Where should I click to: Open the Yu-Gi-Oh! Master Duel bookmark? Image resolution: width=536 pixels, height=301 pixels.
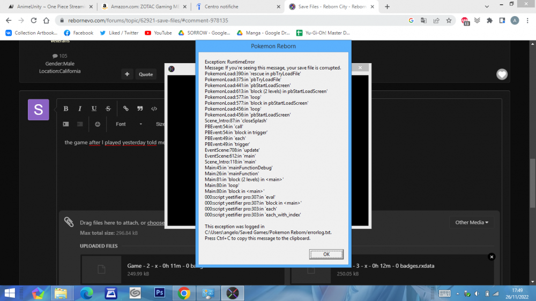tap(323, 33)
